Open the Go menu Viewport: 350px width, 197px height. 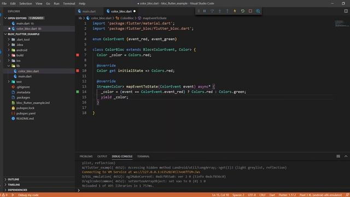[x=48, y=3]
